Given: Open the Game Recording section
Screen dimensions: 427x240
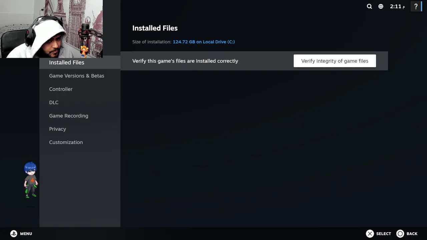Looking at the screenshot, I should pyautogui.click(x=69, y=116).
